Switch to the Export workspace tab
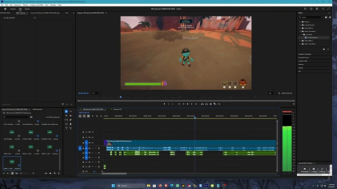 click(27, 9)
